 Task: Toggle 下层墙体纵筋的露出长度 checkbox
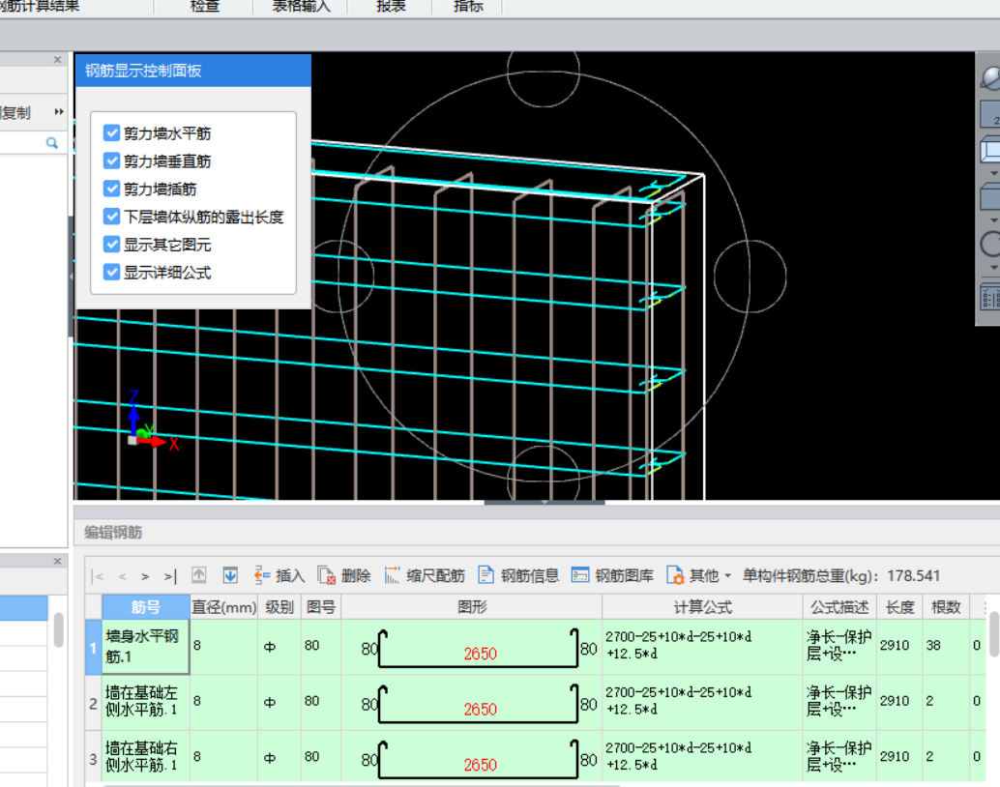[x=111, y=217]
